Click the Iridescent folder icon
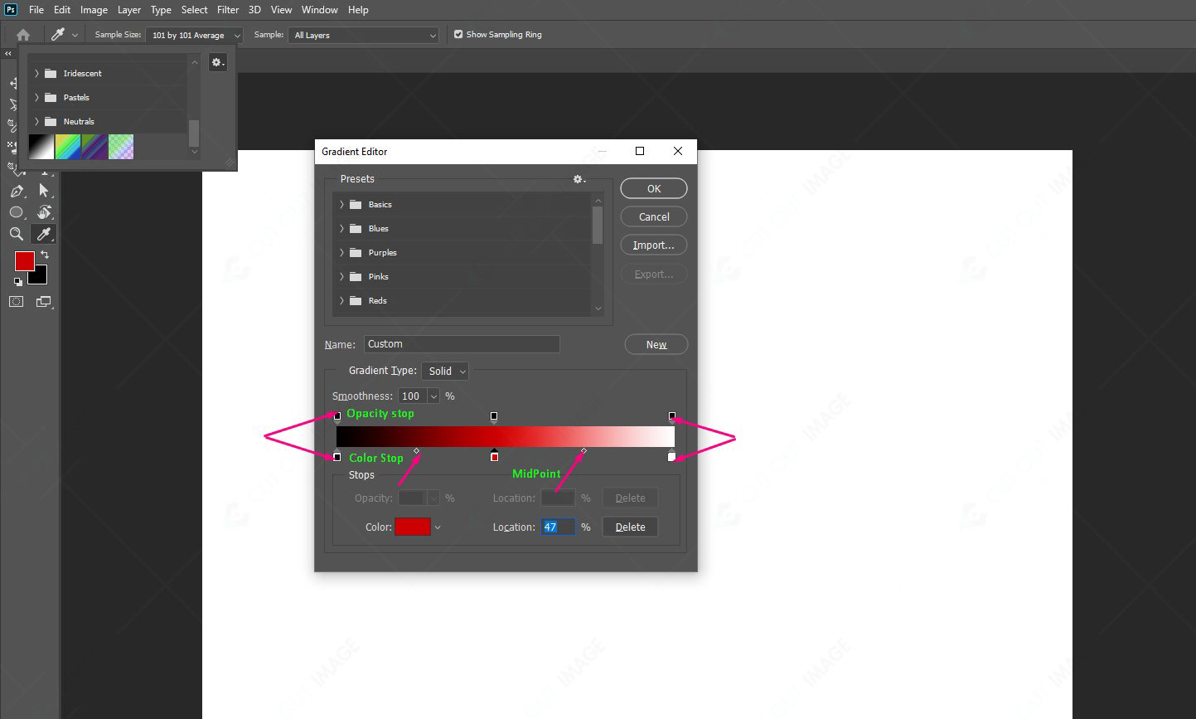The width and height of the screenshot is (1196, 719). (x=51, y=73)
